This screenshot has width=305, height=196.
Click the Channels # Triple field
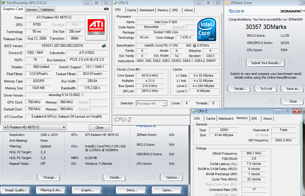(283, 130)
